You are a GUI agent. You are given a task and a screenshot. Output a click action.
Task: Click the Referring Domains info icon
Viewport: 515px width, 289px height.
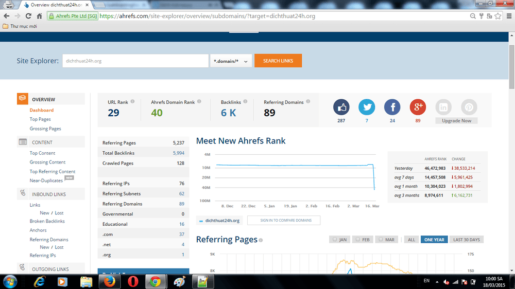(x=308, y=102)
